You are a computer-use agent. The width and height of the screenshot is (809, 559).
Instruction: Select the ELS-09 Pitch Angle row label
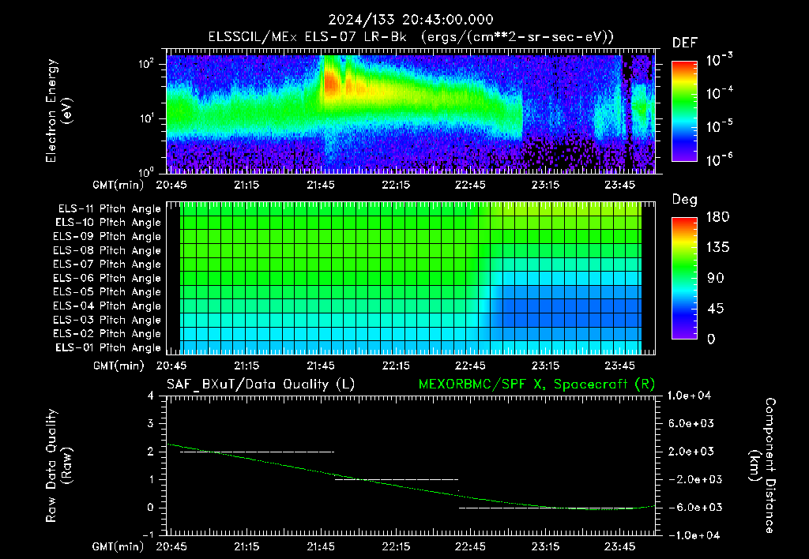click(x=107, y=237)
